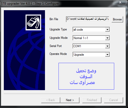Screen dimensions: 128x108
Task: Click the Arabic text info box
Action: point(86,76)
